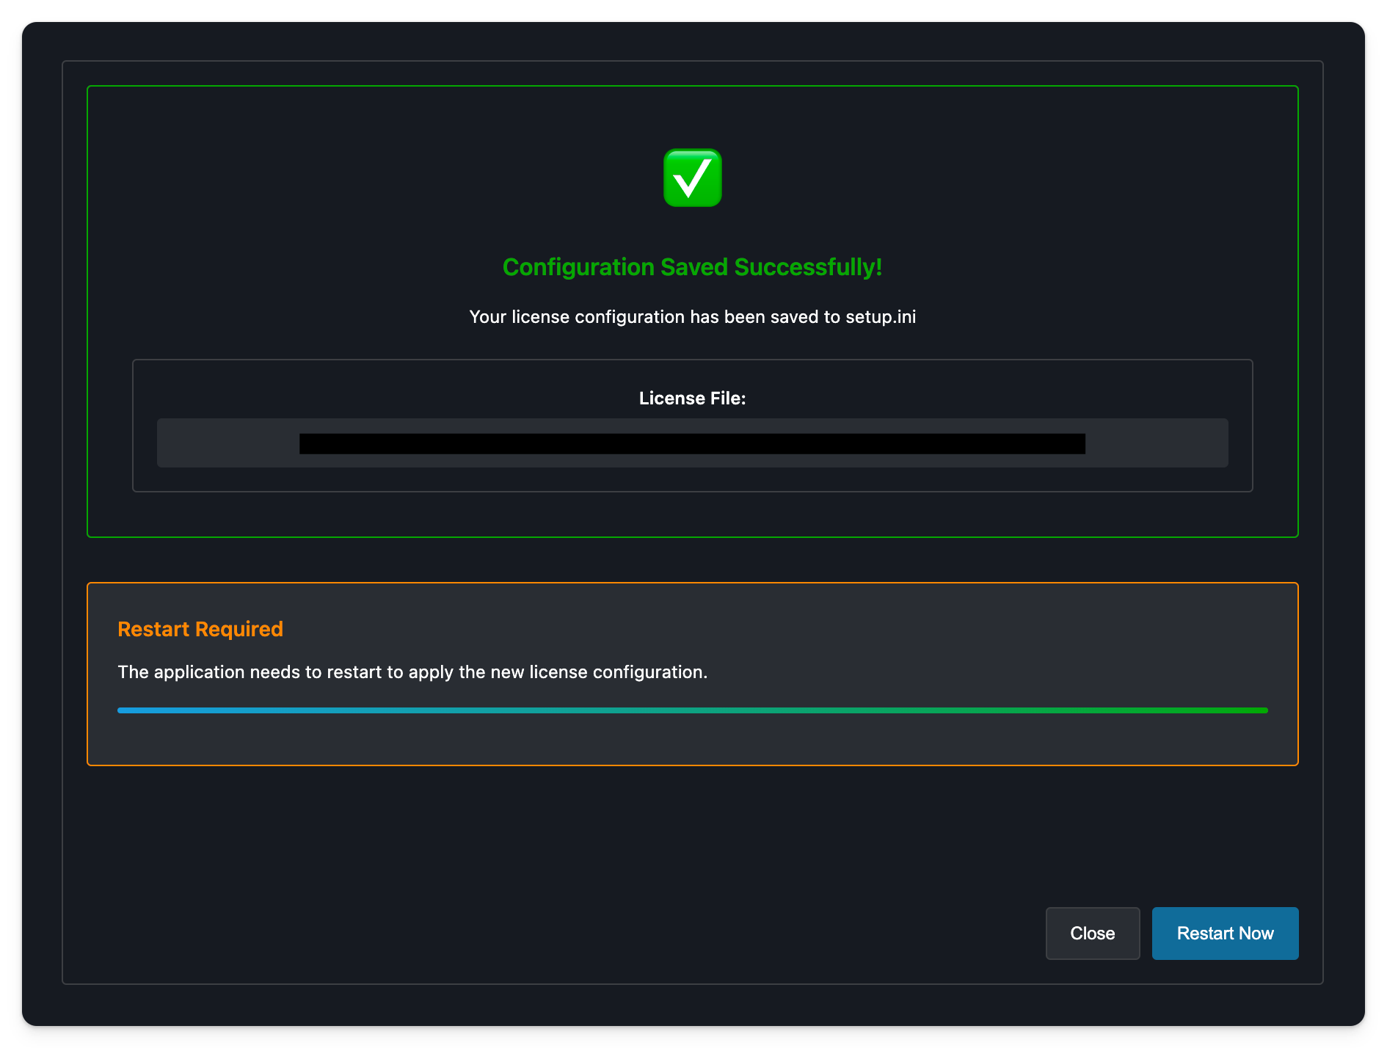Click the orange "Restart Required" heading
1387x1048 pixels.
coord(200,629)
